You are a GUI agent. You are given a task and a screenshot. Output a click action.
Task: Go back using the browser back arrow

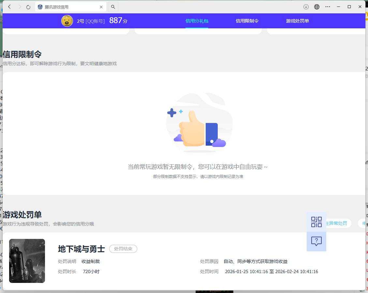click(x=9, y=7)
